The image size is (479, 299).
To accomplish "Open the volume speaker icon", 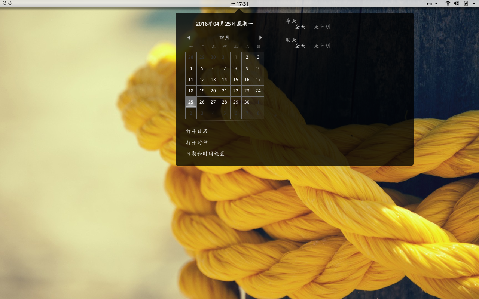I will (x=457, y=3).
